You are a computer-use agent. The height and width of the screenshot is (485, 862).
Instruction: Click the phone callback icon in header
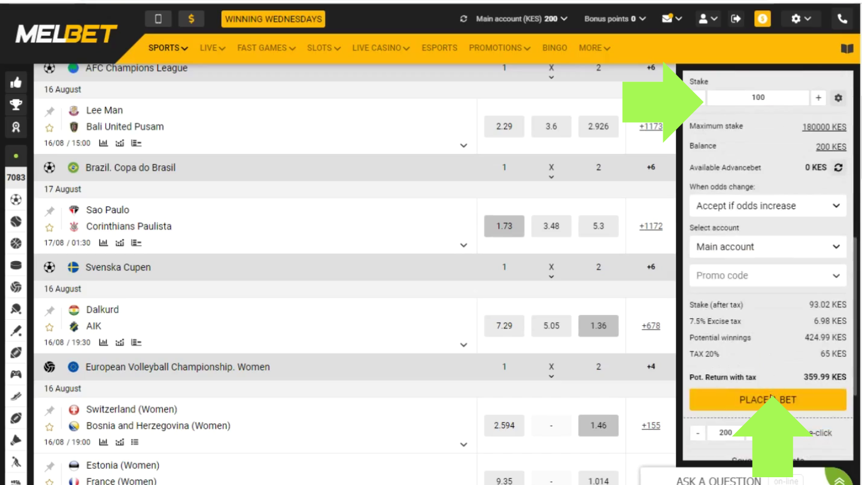pos(842,19)
